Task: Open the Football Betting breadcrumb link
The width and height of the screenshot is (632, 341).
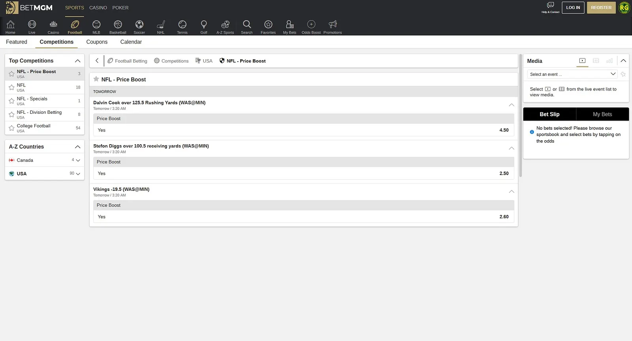Action: click(x=127, y=61)
